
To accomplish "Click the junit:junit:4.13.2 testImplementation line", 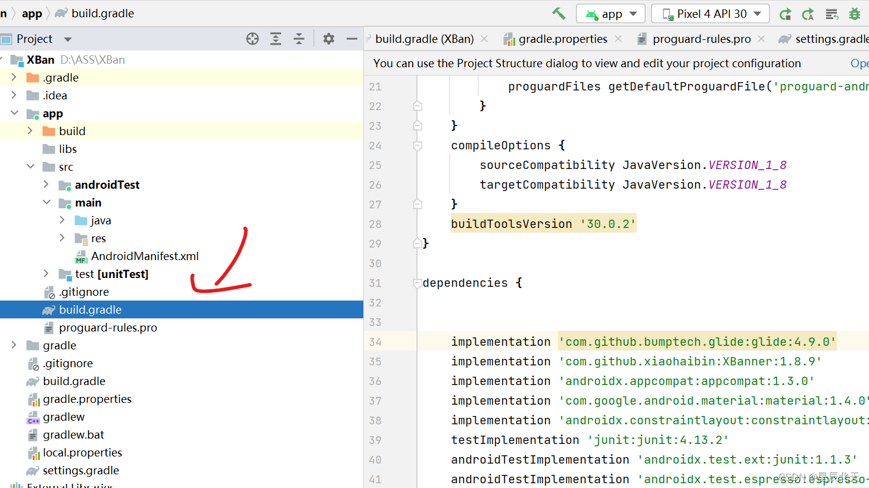I will tap(590, 440).
